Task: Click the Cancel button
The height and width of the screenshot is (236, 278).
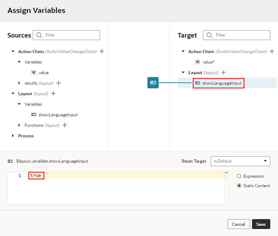Action: pos(239,224)
